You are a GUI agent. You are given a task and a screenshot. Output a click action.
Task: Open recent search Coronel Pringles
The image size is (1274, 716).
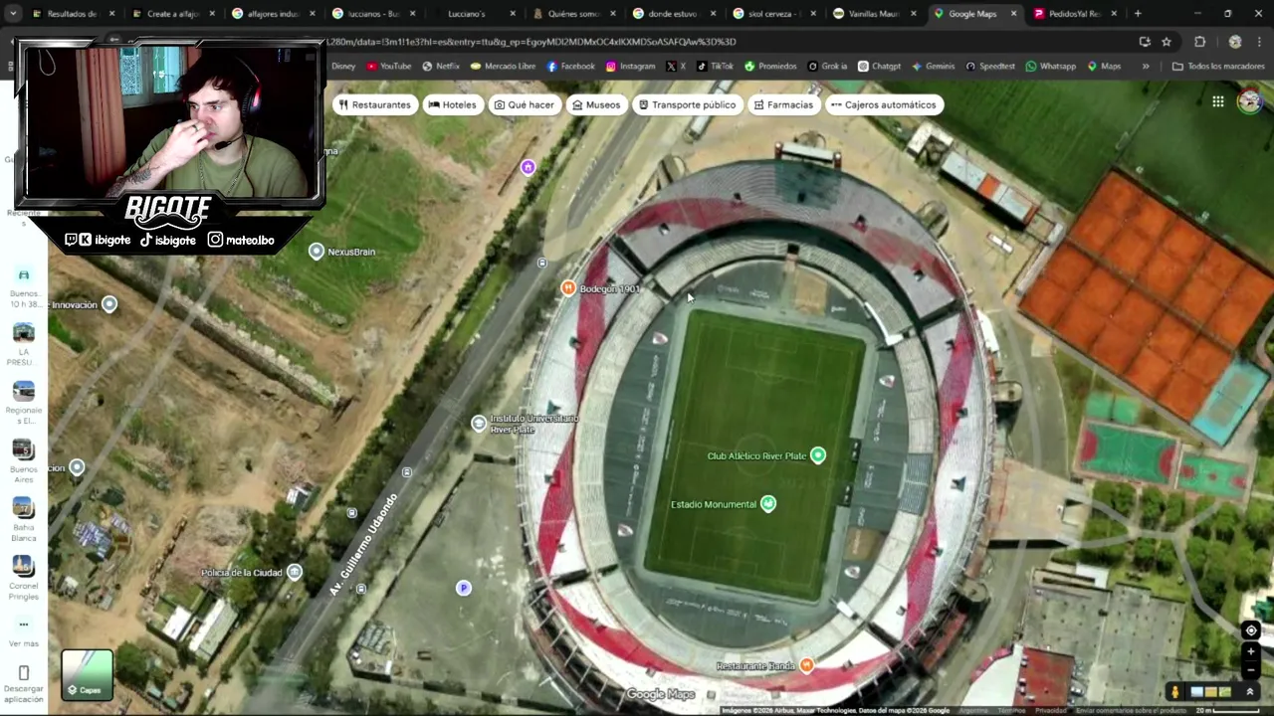point(23,578)
